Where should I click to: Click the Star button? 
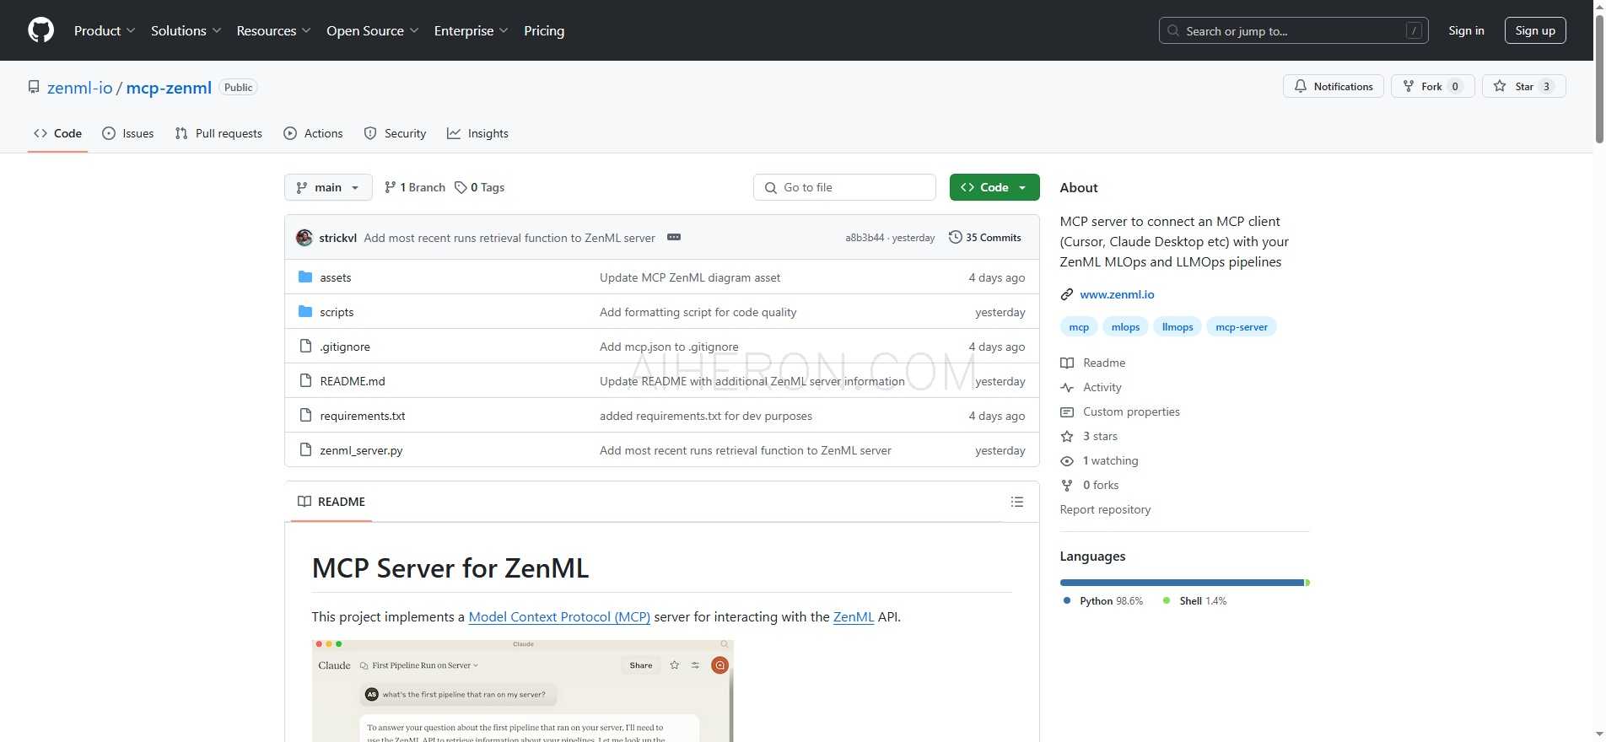pyautogui.click(x=1523, y=86)
